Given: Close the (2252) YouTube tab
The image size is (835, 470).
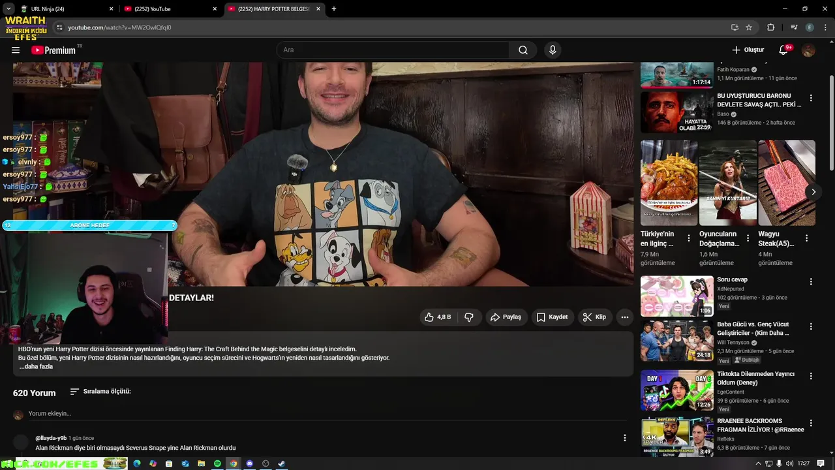Looking at the screenshot, I should (x=215, y=9).
